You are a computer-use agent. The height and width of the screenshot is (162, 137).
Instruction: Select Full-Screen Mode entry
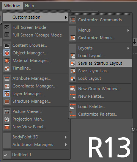coord(36,27)
